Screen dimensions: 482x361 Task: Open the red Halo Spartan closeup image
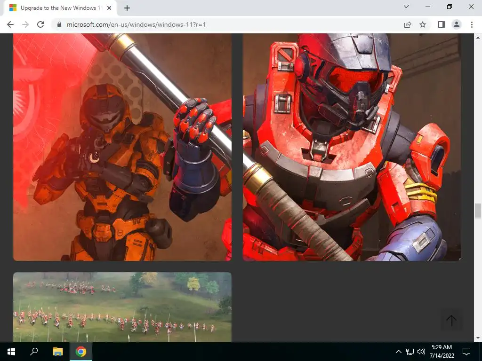[352, 147]
